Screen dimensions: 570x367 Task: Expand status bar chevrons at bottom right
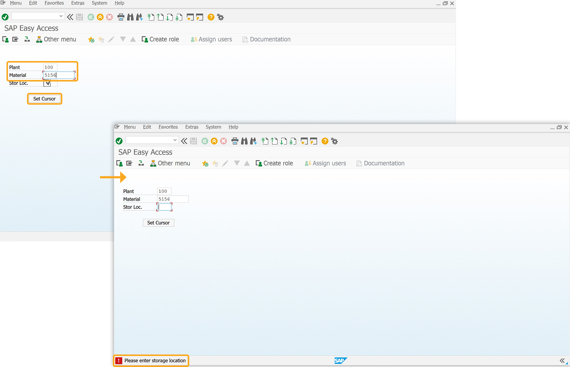[x=562, y=361]
